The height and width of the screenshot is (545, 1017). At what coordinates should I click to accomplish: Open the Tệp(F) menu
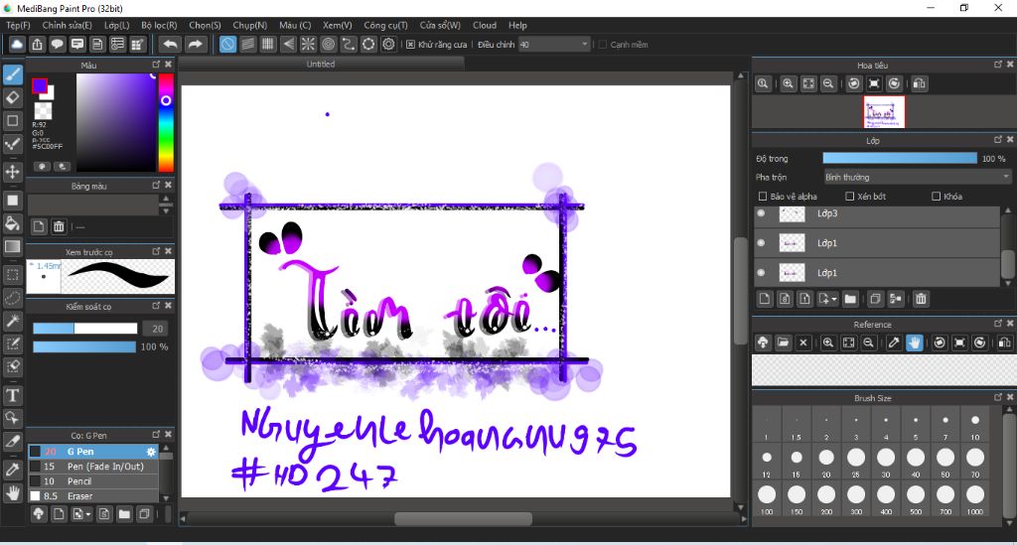point(18,25)
